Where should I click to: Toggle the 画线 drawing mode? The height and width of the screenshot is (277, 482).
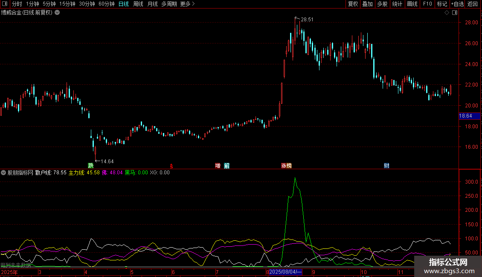click(x=412, y=4)
